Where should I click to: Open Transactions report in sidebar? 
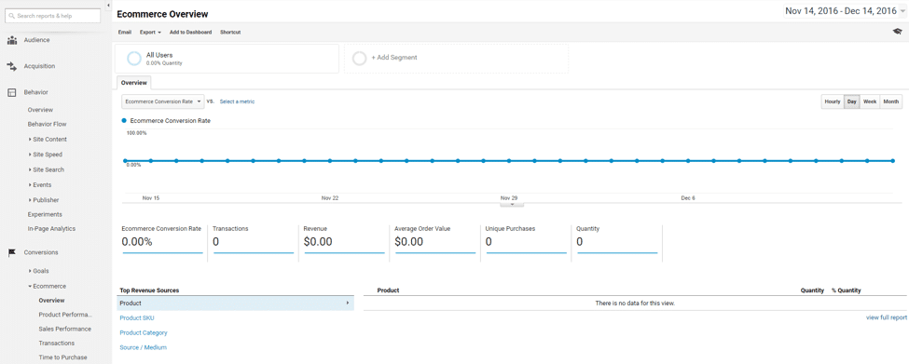coord(57,344)
